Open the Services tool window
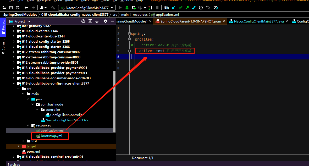Image resolution: width=309 pixels, height=166 pixels. tap(14, 164)
